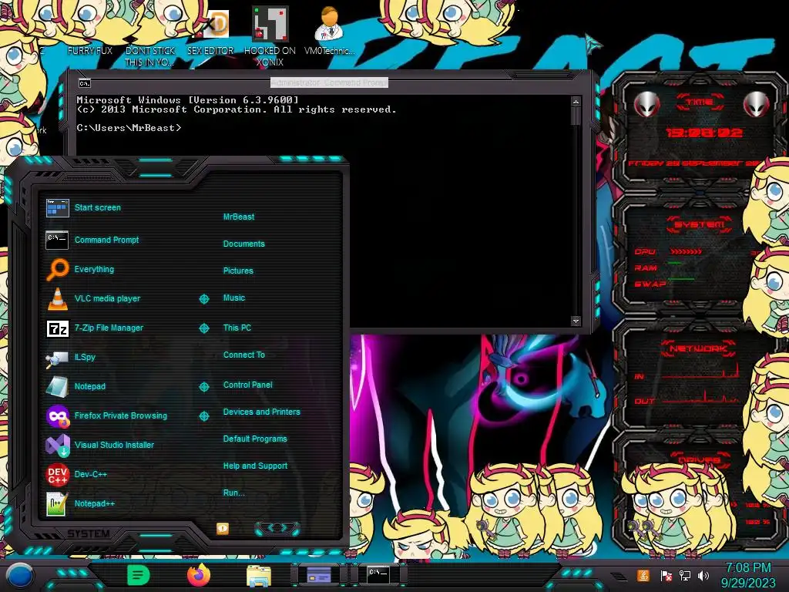Click the CPU usage bar in the SYSTEM widget

click(686, 251)
